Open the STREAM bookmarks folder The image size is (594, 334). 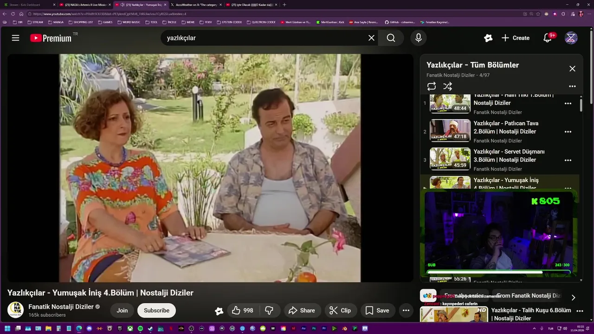[x=35, y=22]
